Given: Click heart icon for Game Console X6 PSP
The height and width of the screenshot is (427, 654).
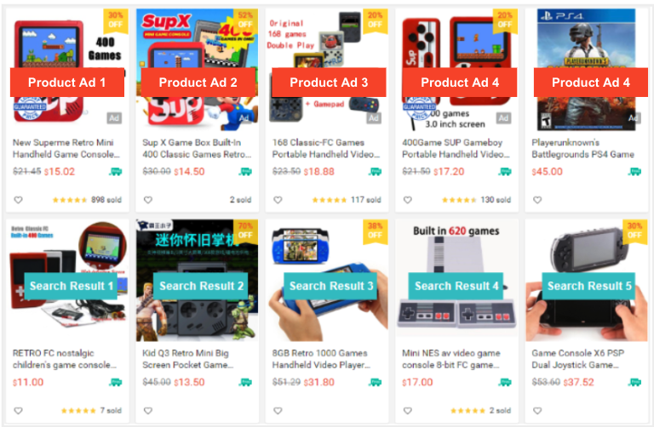Looking at the screenshot, I should pos(537,411).
